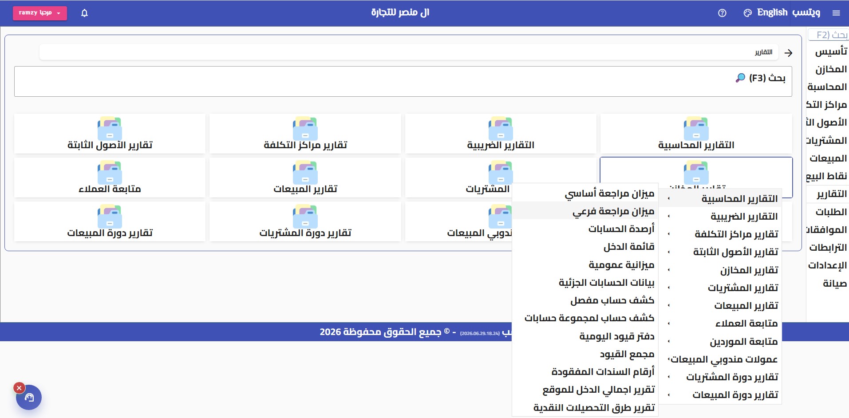Focus the بحث (F3) search field
Viewport: 849px width, 418px height.
coord(403,81)
